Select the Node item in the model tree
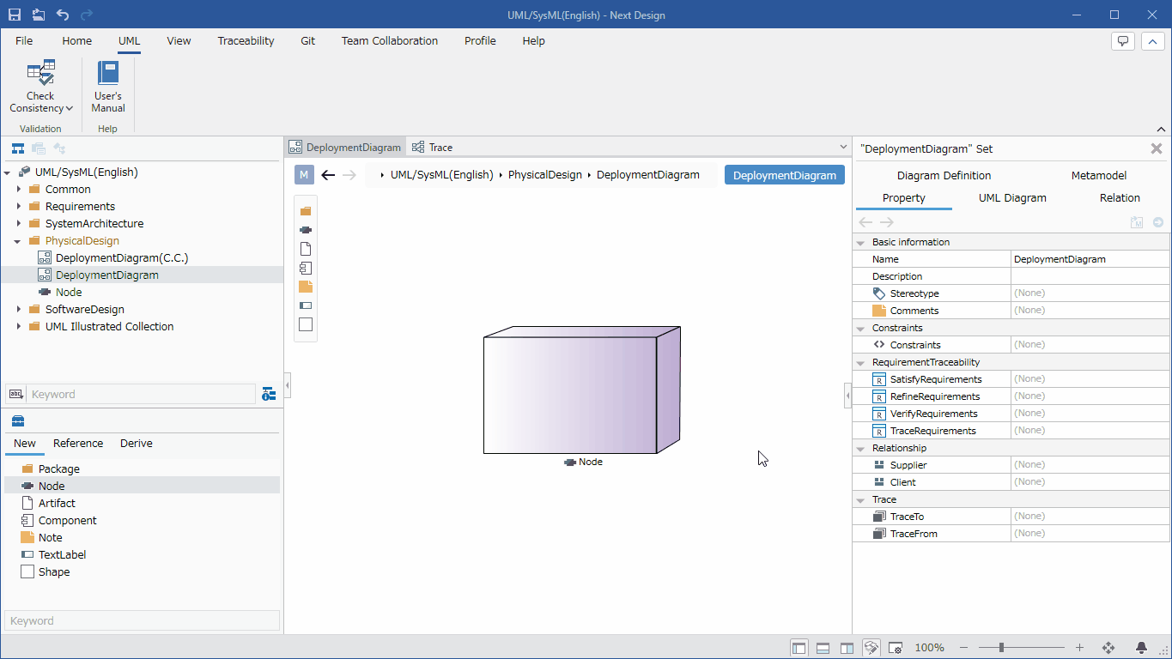Screen dimensions: 1172x659 tap(69, 292)
